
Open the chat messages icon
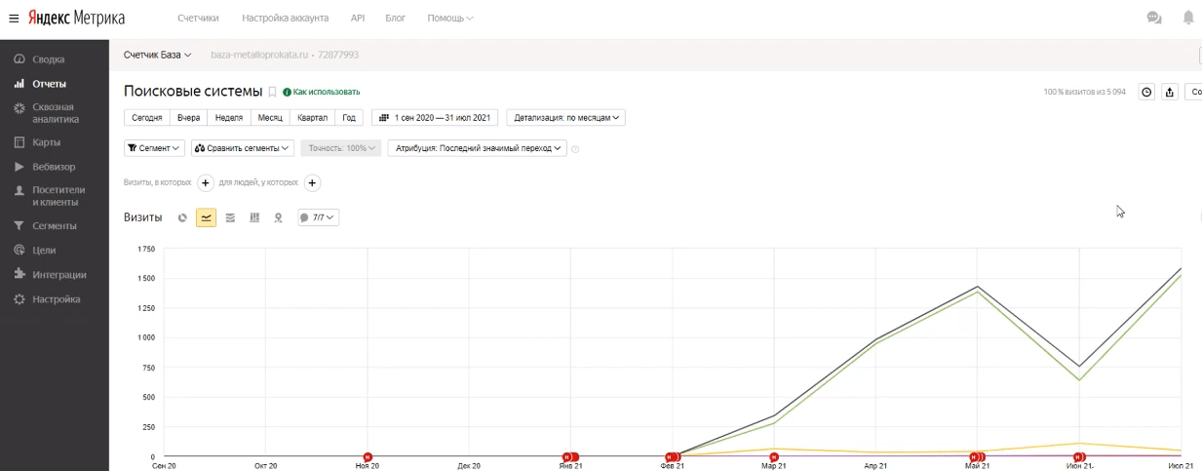tap(1154, 18)
